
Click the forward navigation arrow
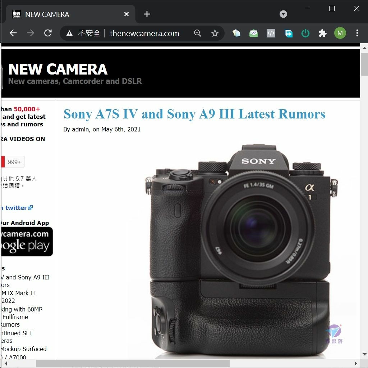click(31, 33)
